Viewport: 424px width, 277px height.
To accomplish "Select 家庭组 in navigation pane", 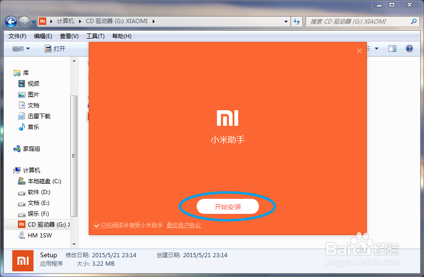I will click(x=32, y=149).
